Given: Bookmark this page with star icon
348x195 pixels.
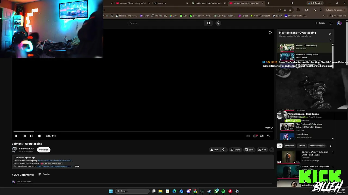Looking at the screenshot, I should click(290, 10).
